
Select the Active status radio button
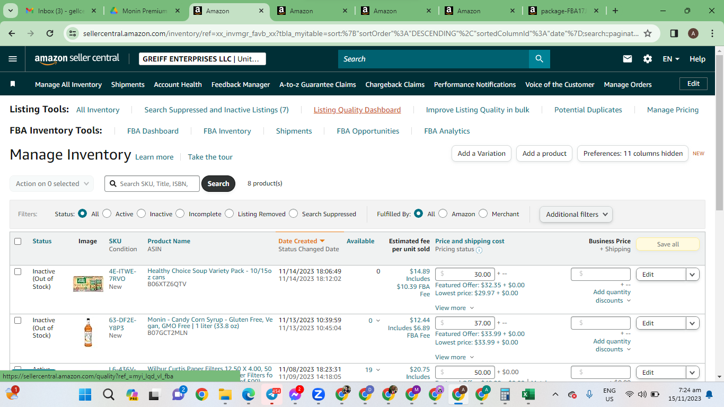pos(107,214)
